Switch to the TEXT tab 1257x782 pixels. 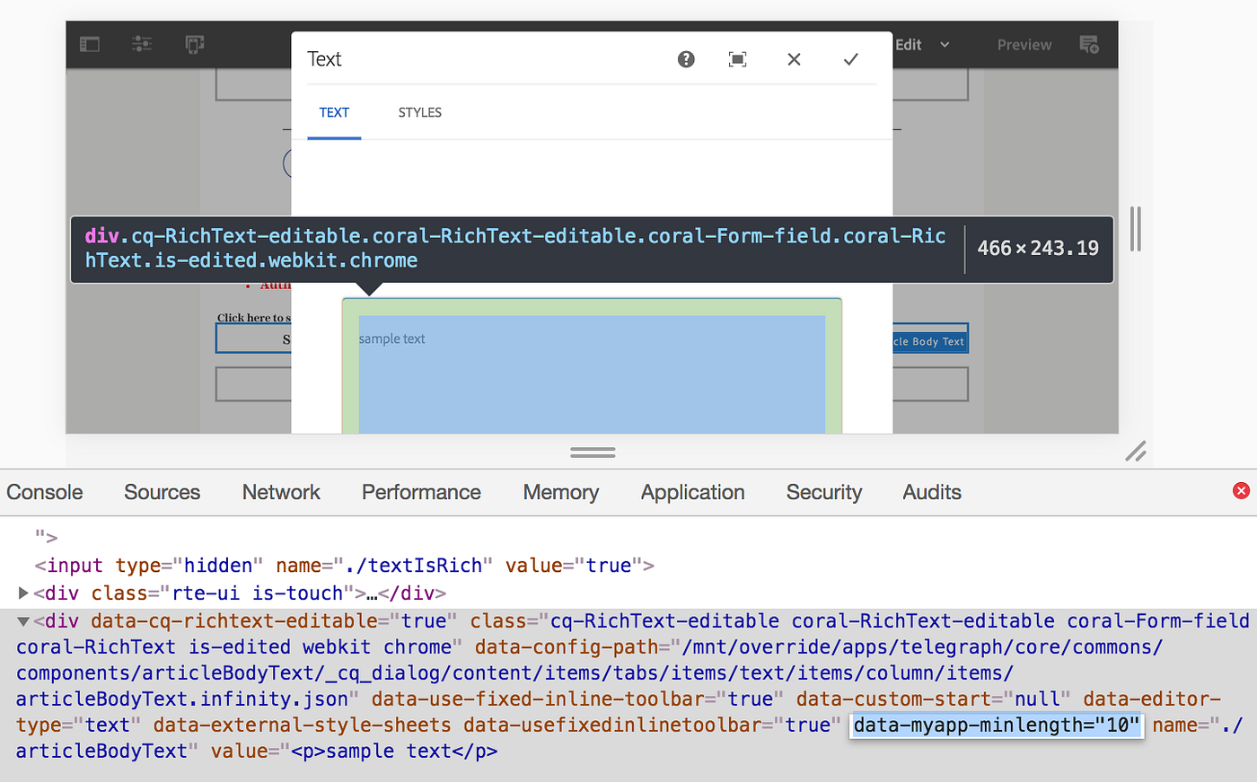click(334, 112)
